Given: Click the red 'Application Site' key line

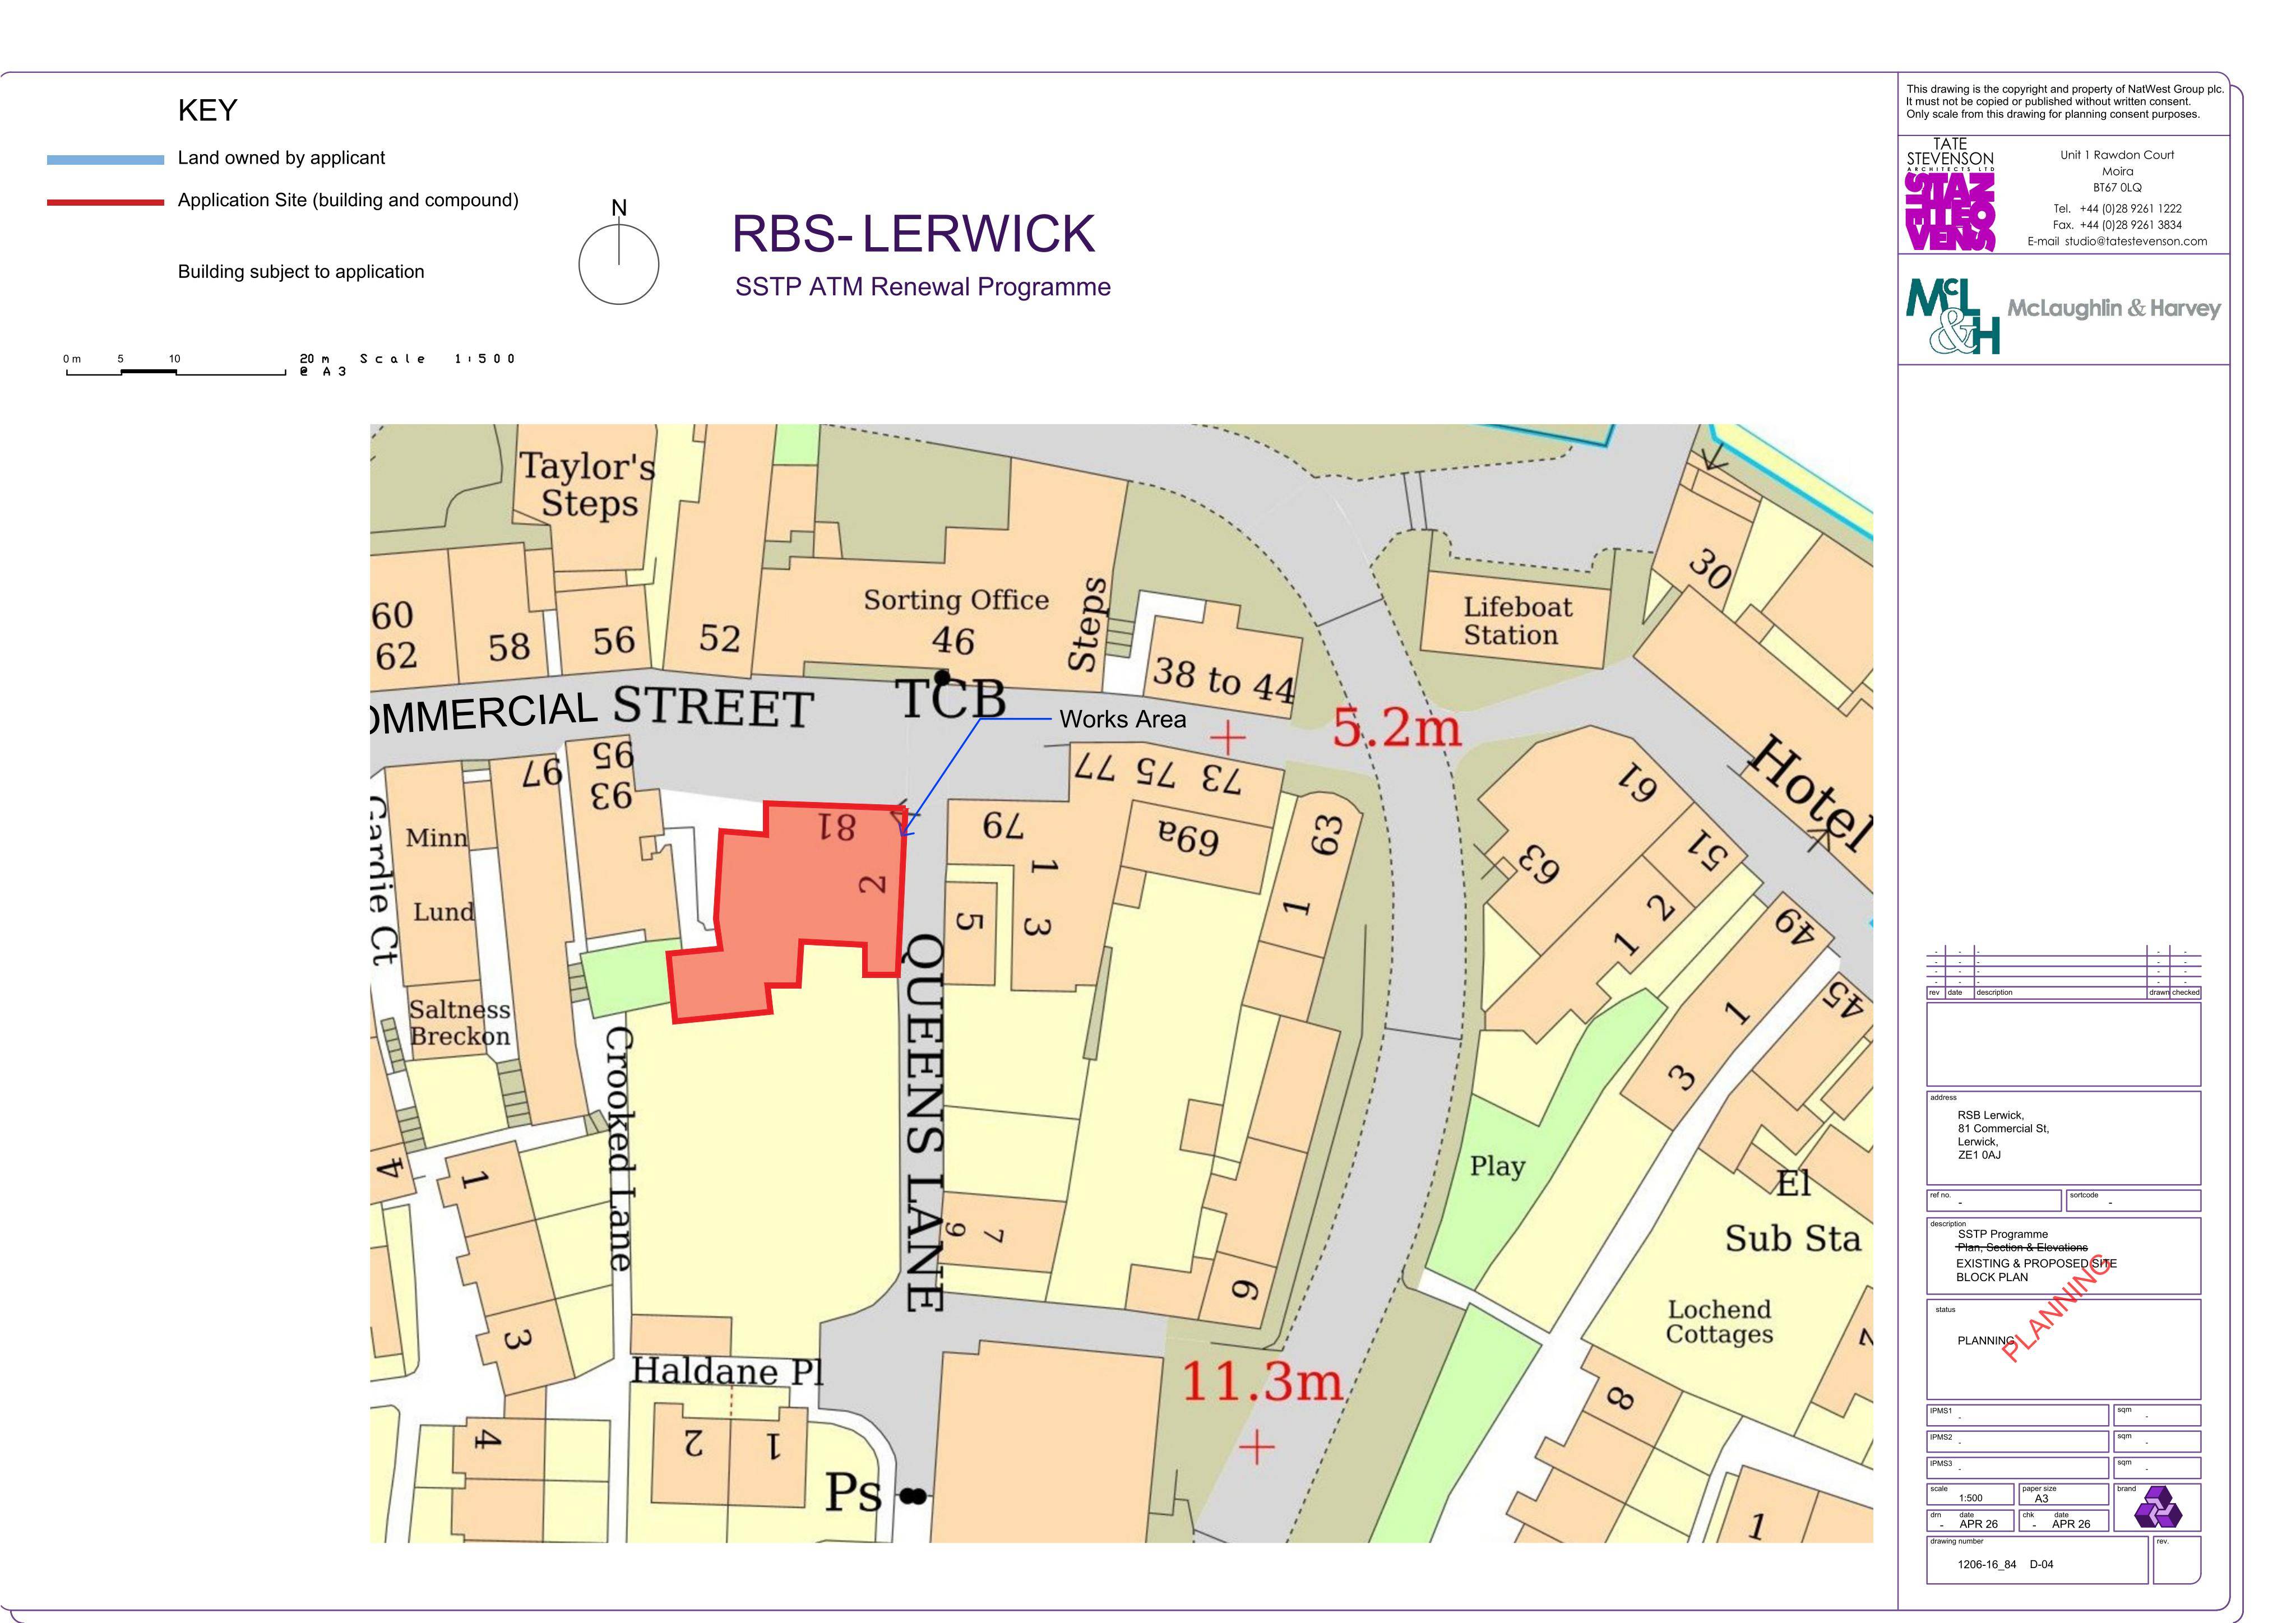Looking at the screenshot, I should 105,202.
